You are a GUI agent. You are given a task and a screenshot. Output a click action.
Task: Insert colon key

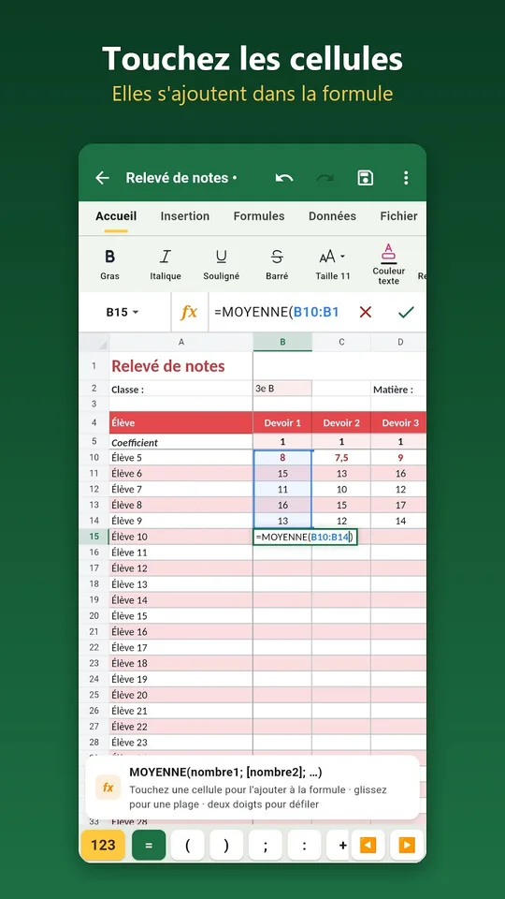(304, 845)
